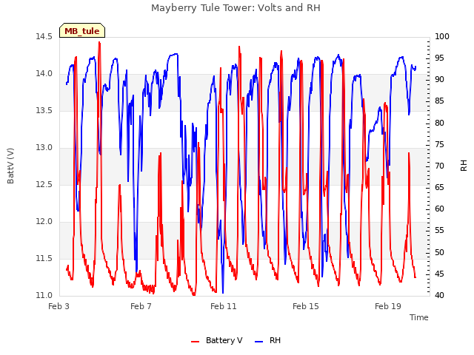Click the 70 RH tick label

(439, 166)
